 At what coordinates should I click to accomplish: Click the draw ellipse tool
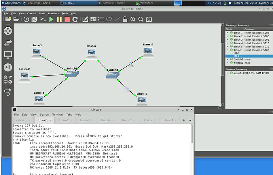pyautogui.click(x=109, y=19)
